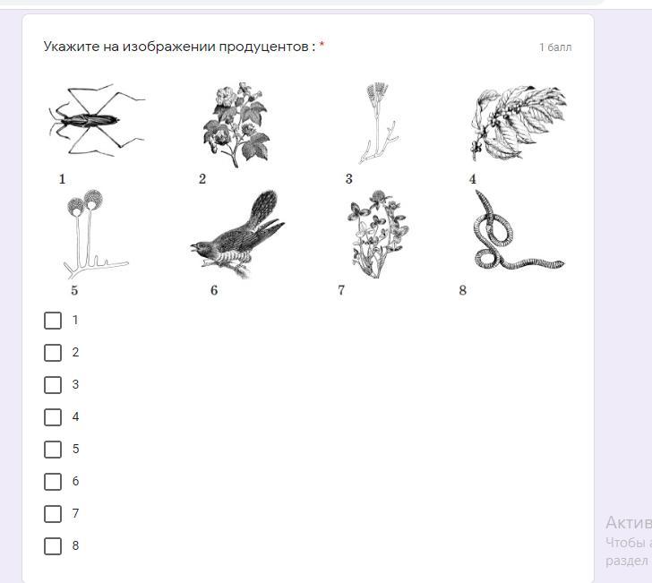652x583 pixels.
Task: Tick the checkbox for option 8
Action: coord(53,546)
